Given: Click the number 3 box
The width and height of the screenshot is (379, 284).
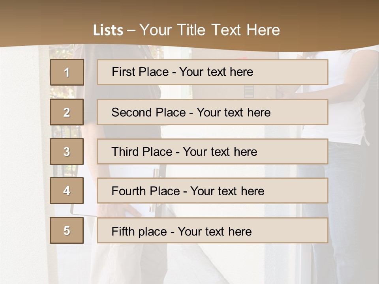Looking at the screenshot, I should pyautogui.click(x=67, y=151).
